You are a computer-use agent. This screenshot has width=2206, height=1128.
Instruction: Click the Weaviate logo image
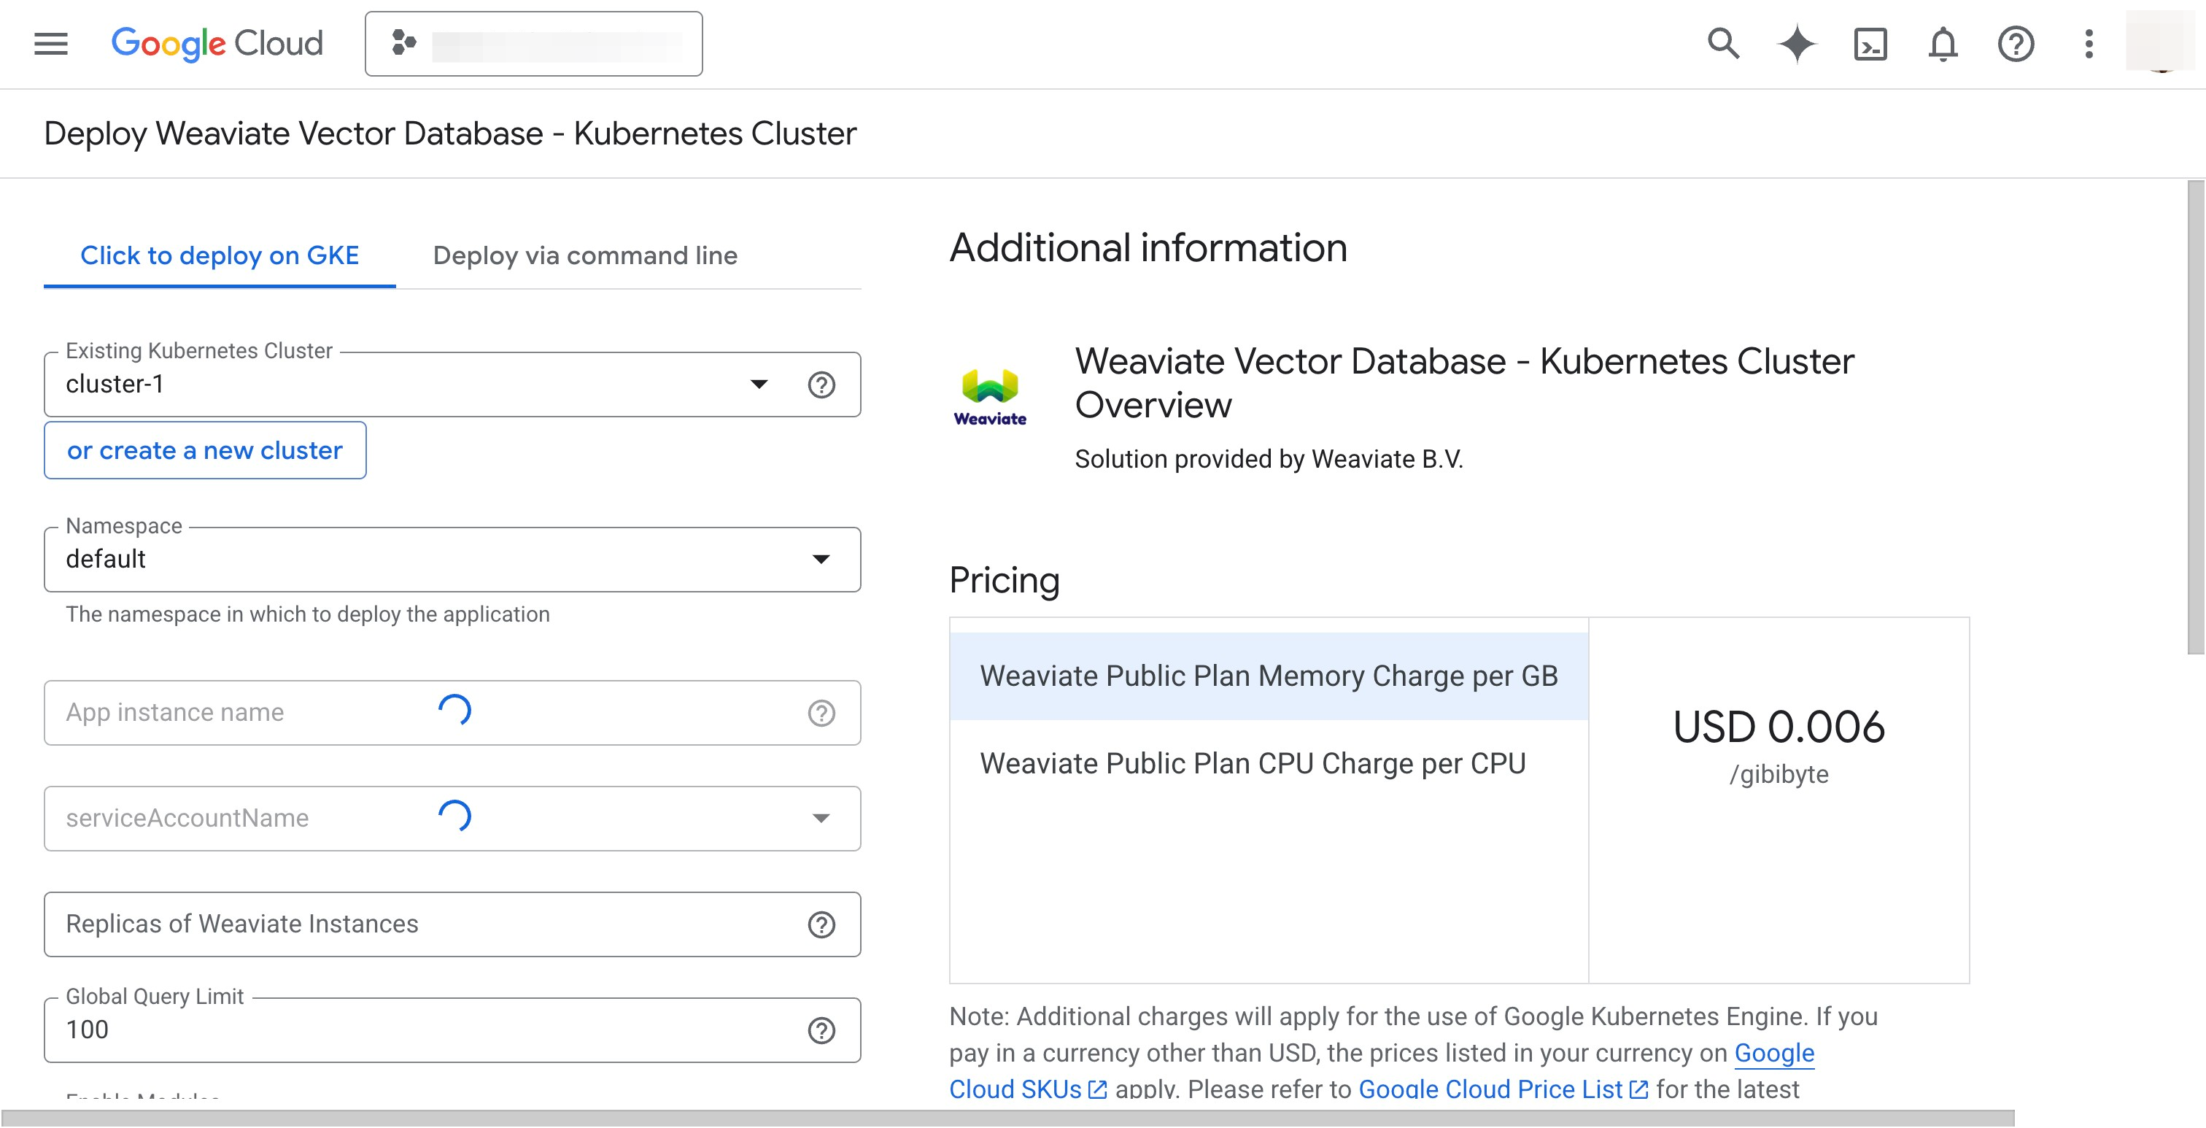[989, 397]
